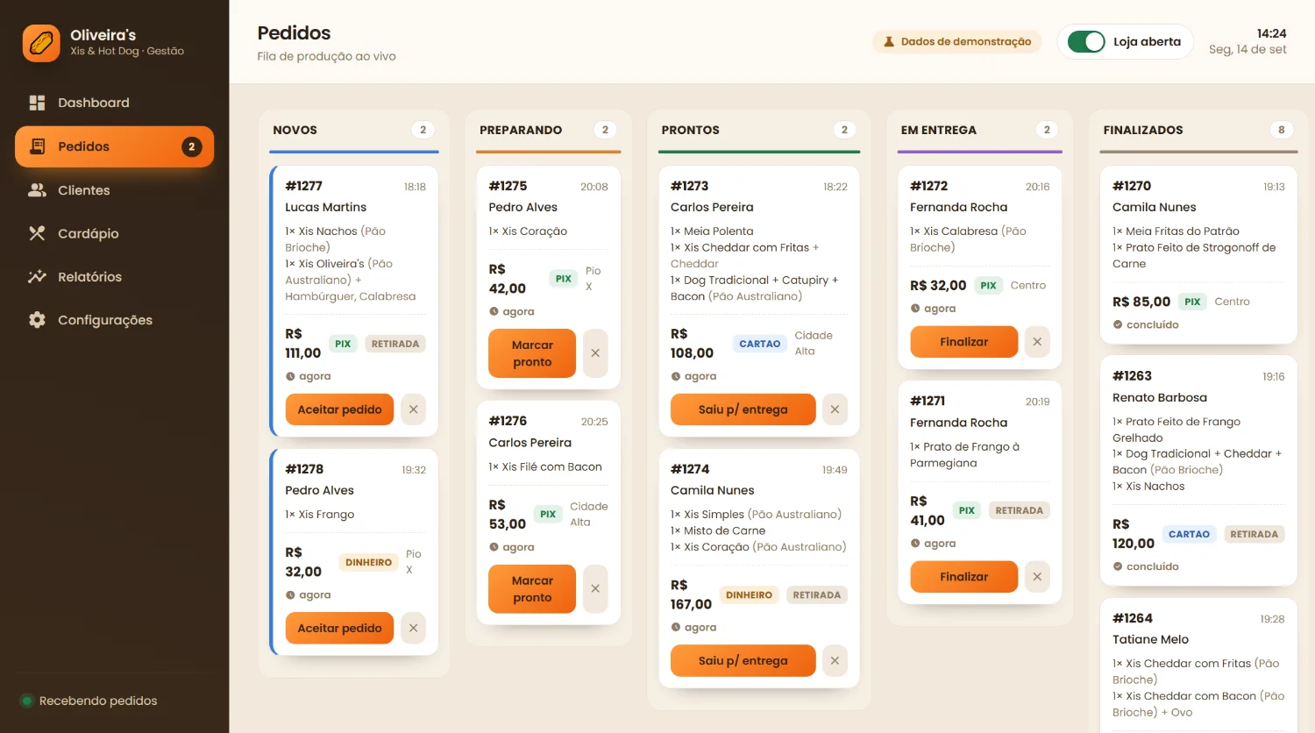The height and width of the screenshot is (733, 1315).
Task: Accept order #1278 with Aceitar pedido
Action: coord(339,628)
